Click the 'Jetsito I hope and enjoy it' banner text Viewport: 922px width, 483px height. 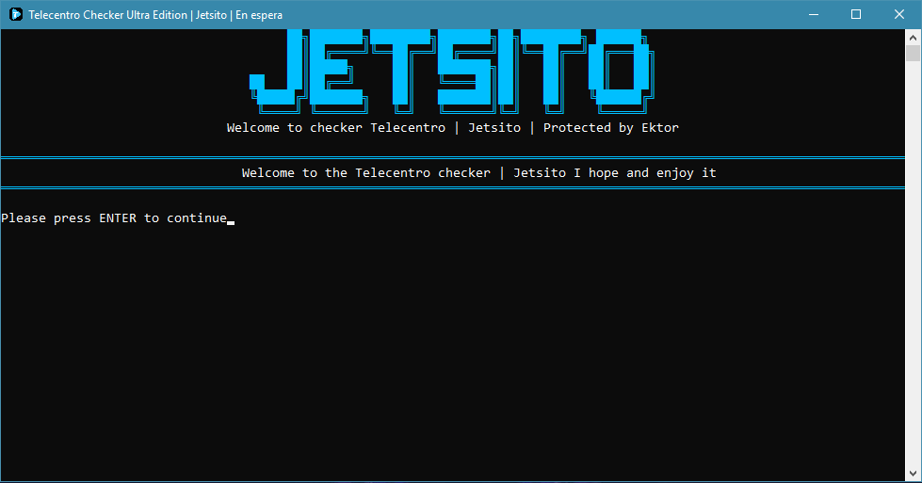coord(614,172)
